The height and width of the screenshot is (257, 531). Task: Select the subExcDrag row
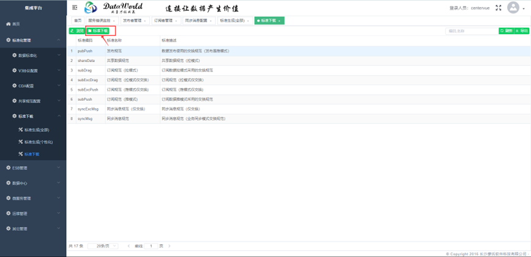tap(299, 80)
